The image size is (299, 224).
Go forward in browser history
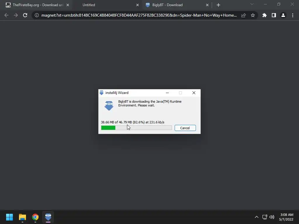(x=16, y=15)
